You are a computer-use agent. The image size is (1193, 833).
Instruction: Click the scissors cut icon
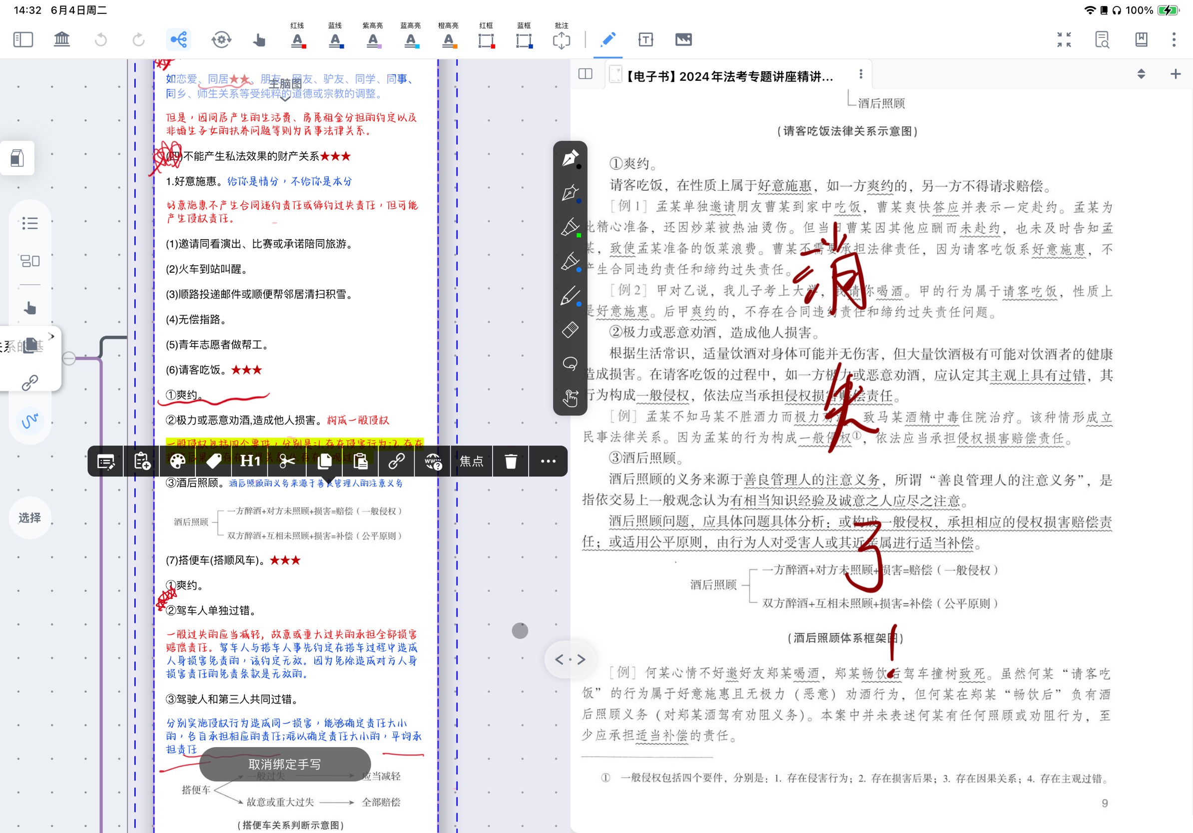pos(287,461)
